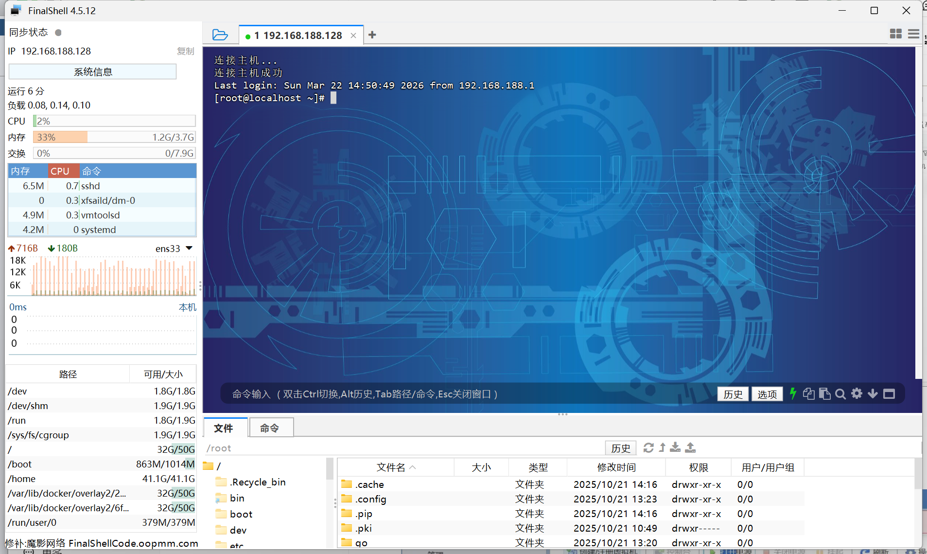Screen dimensions: 927x554
Task: Click 复制 to copy the IP
Action: coord(185,51)
